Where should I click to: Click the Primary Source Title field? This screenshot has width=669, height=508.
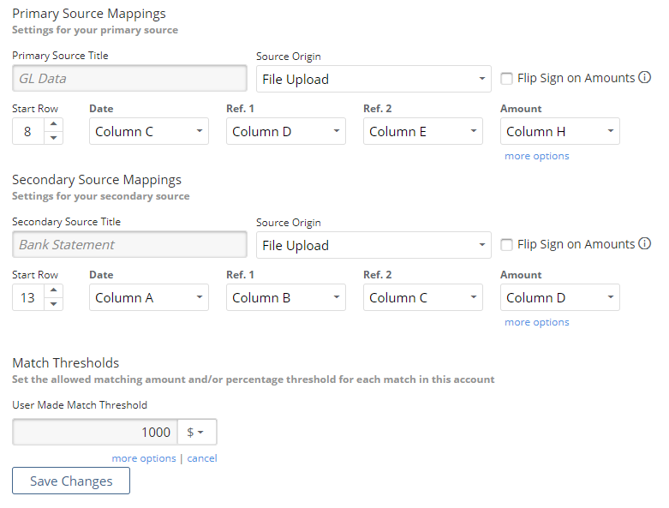click(x=129, y=79)
